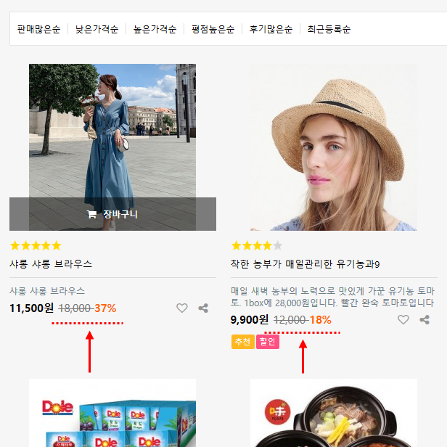Screen dimensions: 447x447
Task: Share the 샤롱 샤롱 브라우스 product
Action: click(203, 308)
